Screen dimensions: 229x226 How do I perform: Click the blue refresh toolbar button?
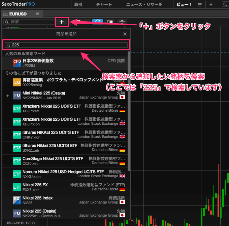point(98,22)
